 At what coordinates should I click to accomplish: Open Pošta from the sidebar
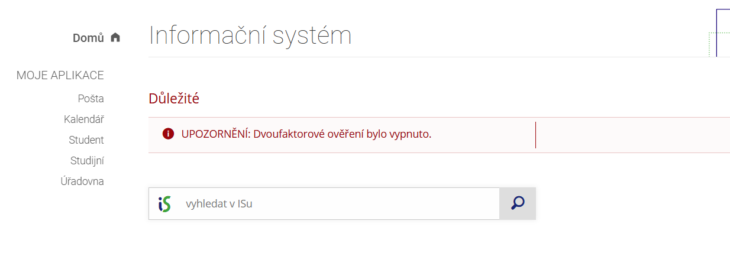click(91, 99)
